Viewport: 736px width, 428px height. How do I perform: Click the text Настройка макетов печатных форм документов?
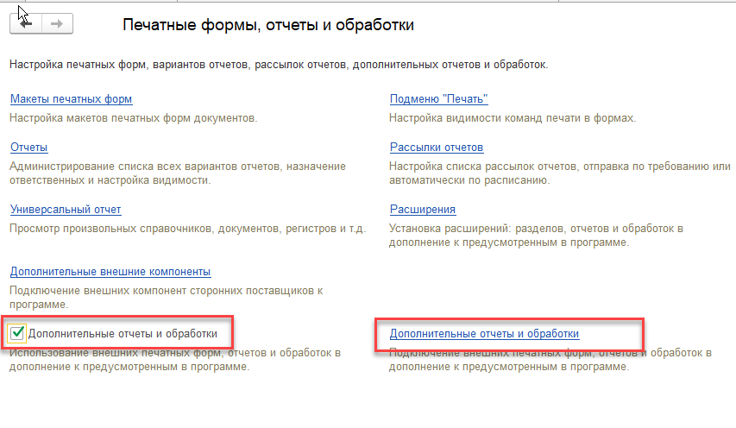click(133, 118)
